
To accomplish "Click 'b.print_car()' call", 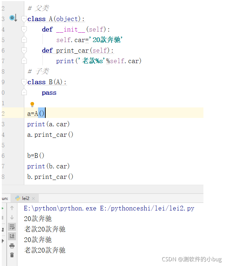I will [50, 177].
